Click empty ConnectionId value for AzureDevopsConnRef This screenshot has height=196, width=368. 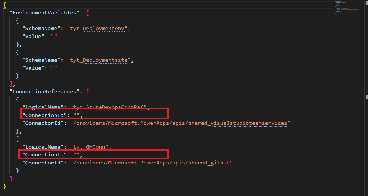[76, 115]
